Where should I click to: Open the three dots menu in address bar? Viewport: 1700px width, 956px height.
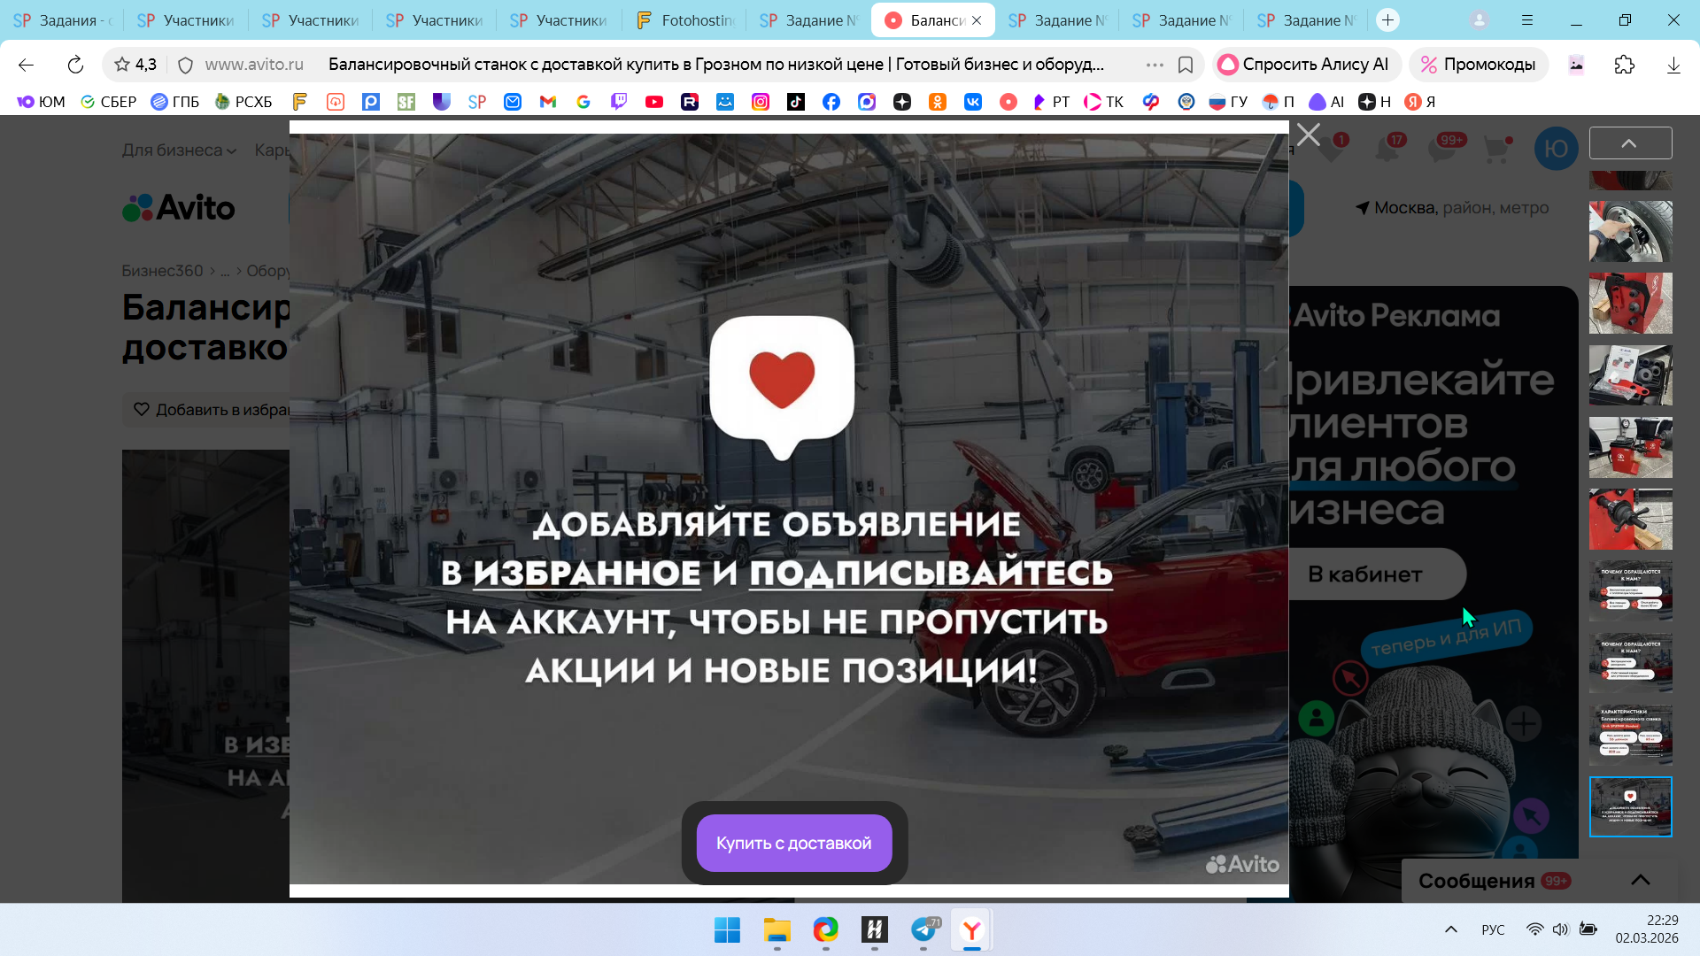pos(1154,65)
